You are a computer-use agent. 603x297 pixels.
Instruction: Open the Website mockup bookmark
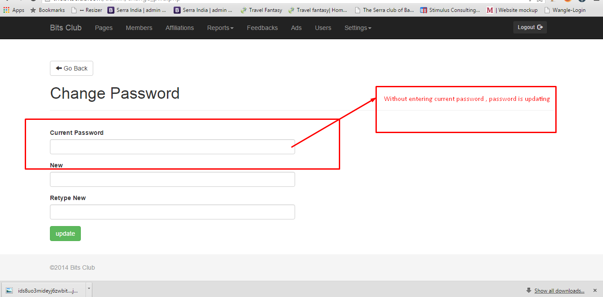click(x=512, y=10)
